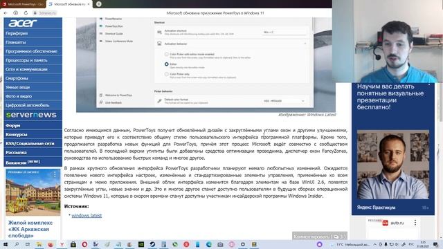
Task: Switch the РУС input language indicator
Action: 411,244
